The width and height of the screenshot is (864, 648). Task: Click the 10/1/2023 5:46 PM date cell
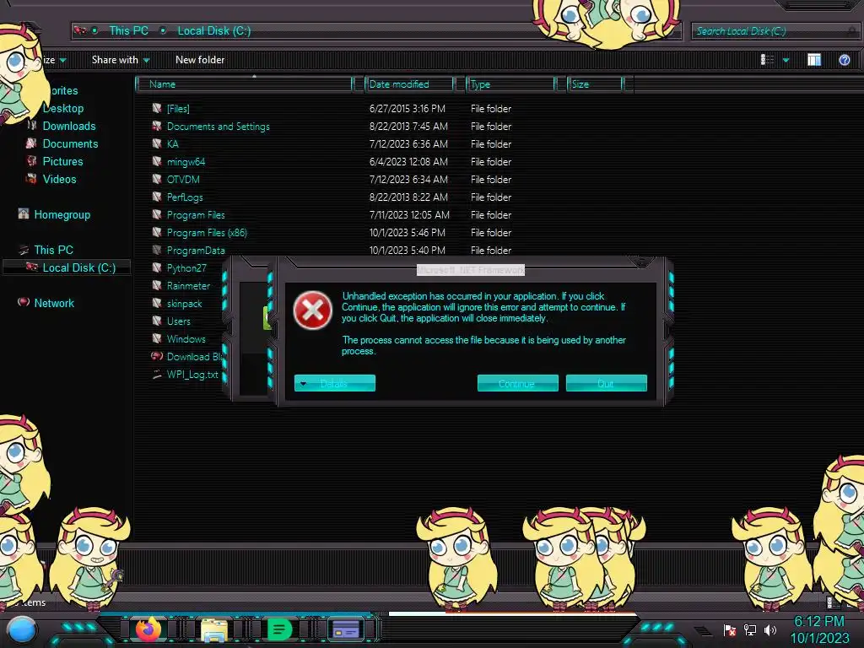(408, 233)
